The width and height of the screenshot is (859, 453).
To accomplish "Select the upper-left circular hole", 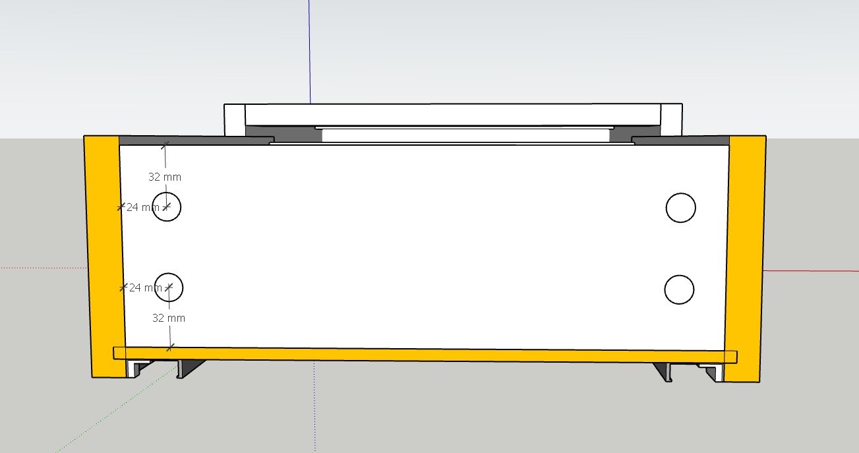I will point(167,207).
